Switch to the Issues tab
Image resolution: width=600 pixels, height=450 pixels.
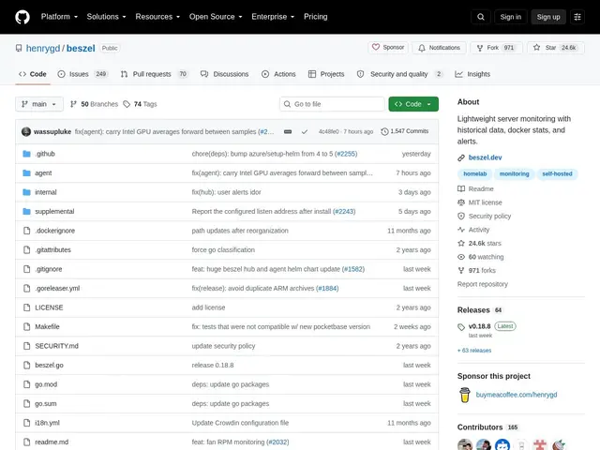(x=82, y=74)
